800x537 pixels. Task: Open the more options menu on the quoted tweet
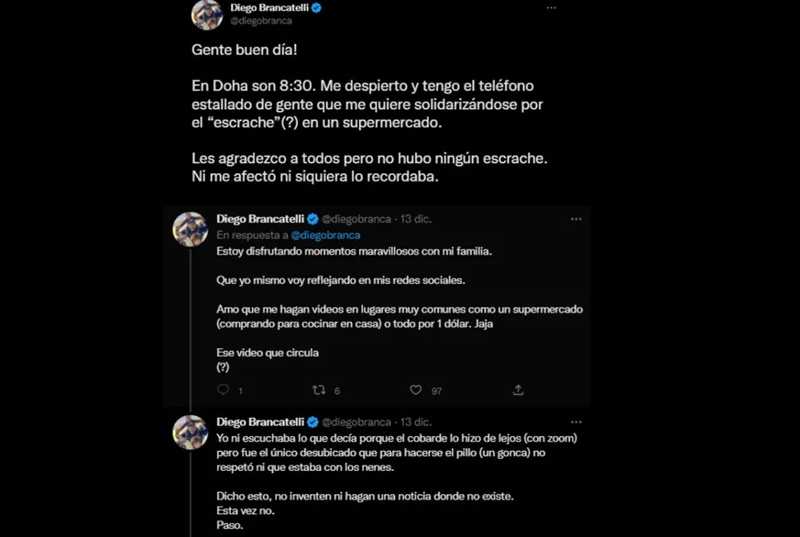(x=576, y=218)
